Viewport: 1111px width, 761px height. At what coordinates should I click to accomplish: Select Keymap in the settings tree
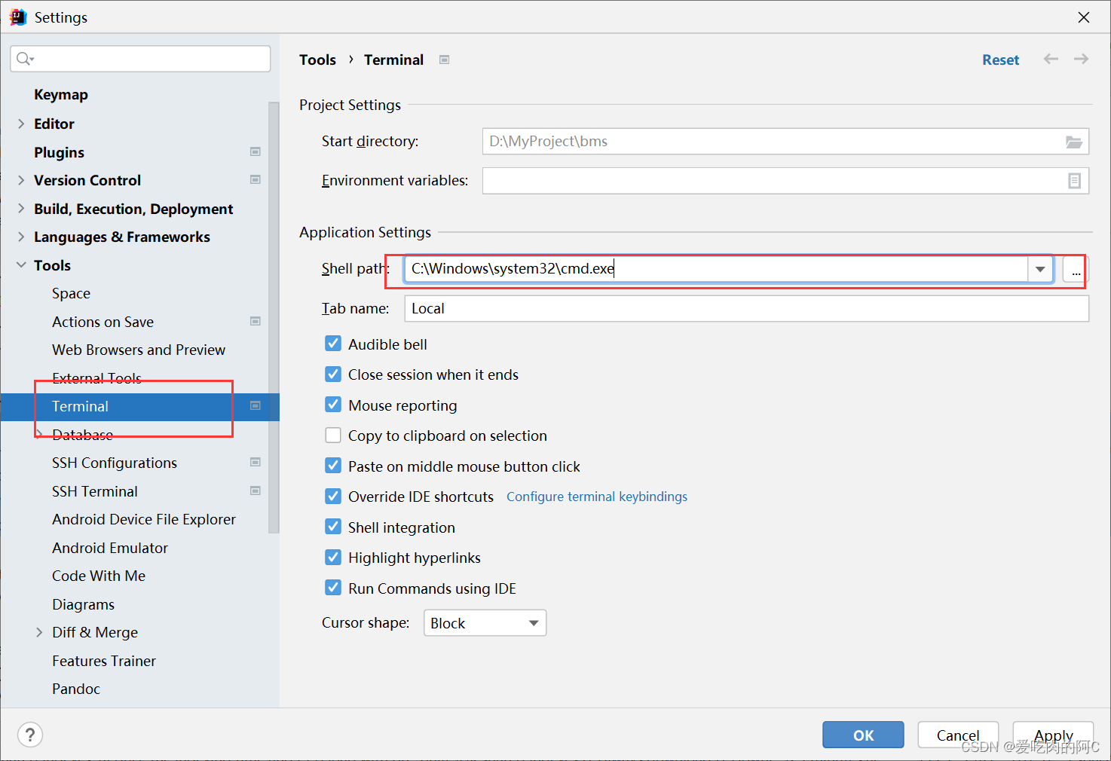pyautogui.click(x=61, y=95)
